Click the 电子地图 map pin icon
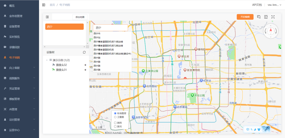 5,57
